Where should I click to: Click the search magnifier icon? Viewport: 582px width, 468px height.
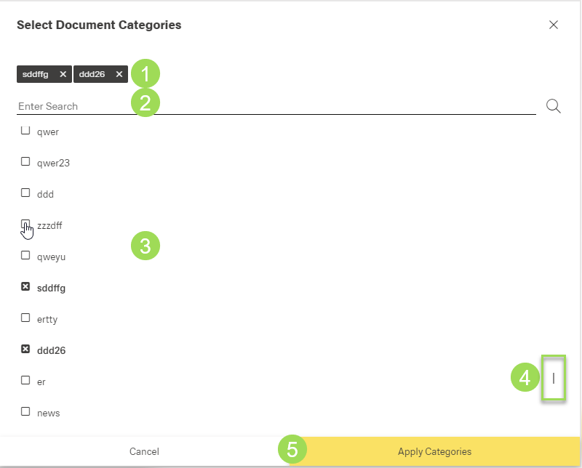(x=553, y=106)
